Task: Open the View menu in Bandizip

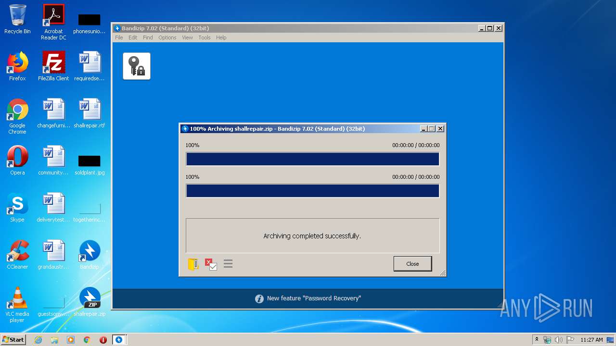Action: [187, 37]
